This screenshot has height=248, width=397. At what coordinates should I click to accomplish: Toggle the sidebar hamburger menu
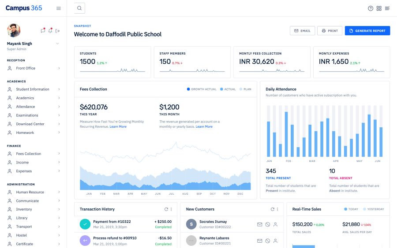pyautogui.click(x=59, y=8)
